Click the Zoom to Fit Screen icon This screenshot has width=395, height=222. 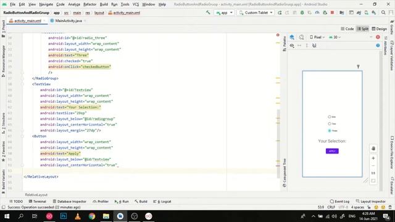[x=373, y=181]
